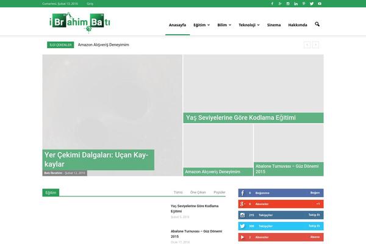Screen dimensions: 366x244
Task: Click the İlgi Çekenler label
Action: [60, 45]
